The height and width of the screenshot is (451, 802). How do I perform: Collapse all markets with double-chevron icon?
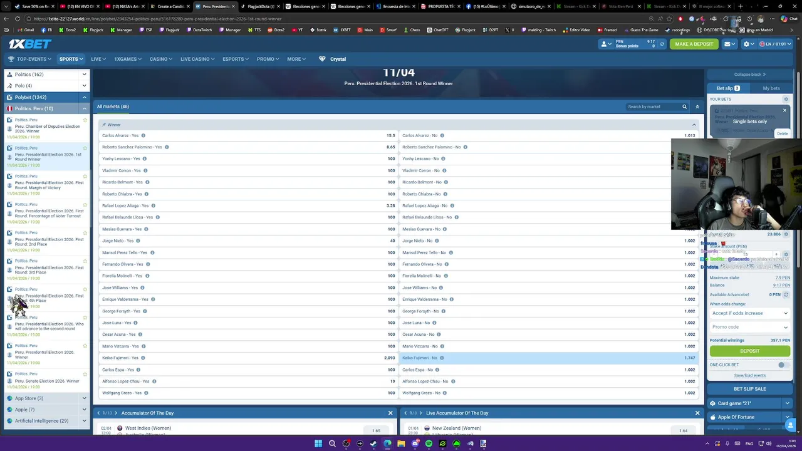click(697, 106)
